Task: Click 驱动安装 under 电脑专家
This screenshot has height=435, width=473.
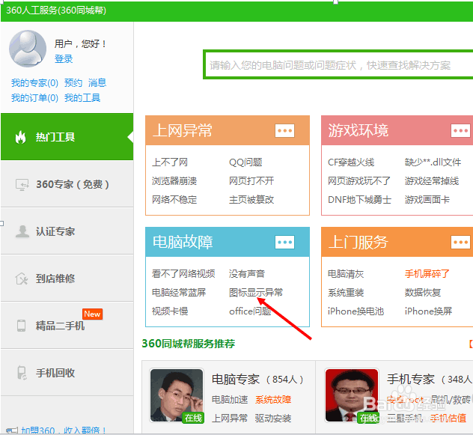Action: (x=273, y=419)
